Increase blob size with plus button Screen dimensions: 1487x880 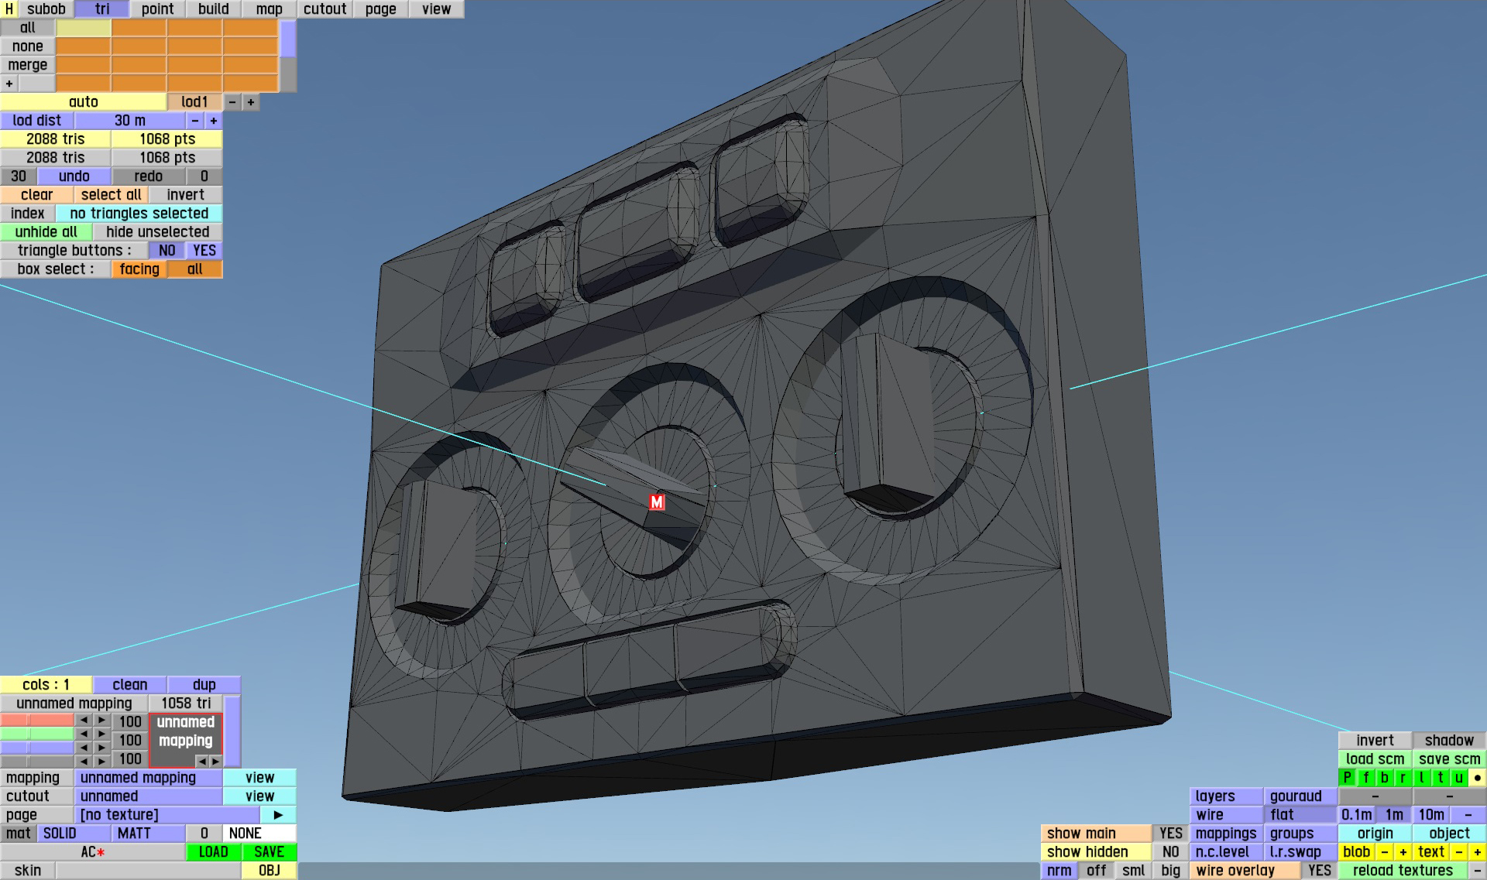click(x=1403, y=852)
